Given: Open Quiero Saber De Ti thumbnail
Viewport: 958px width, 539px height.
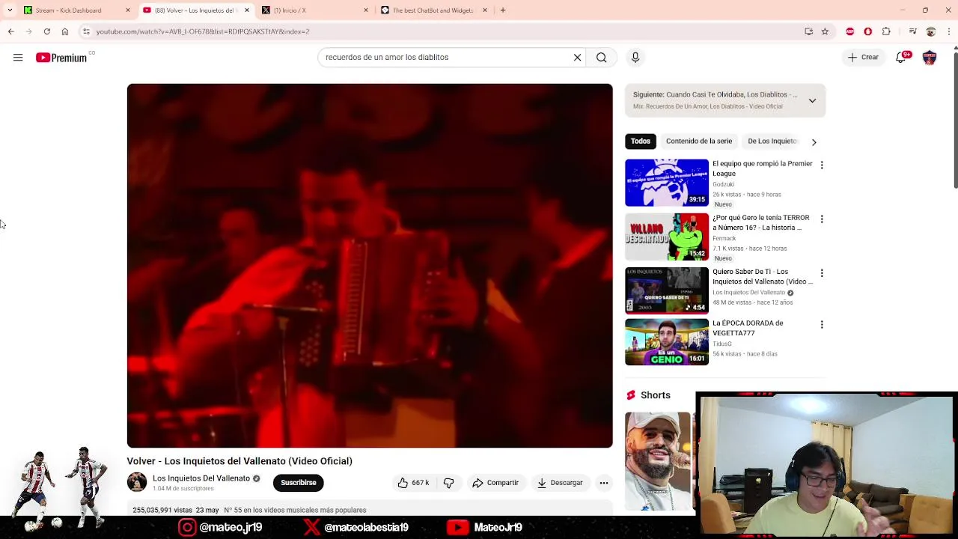Looking at the screenshot, I should click(x=667, y=290).
